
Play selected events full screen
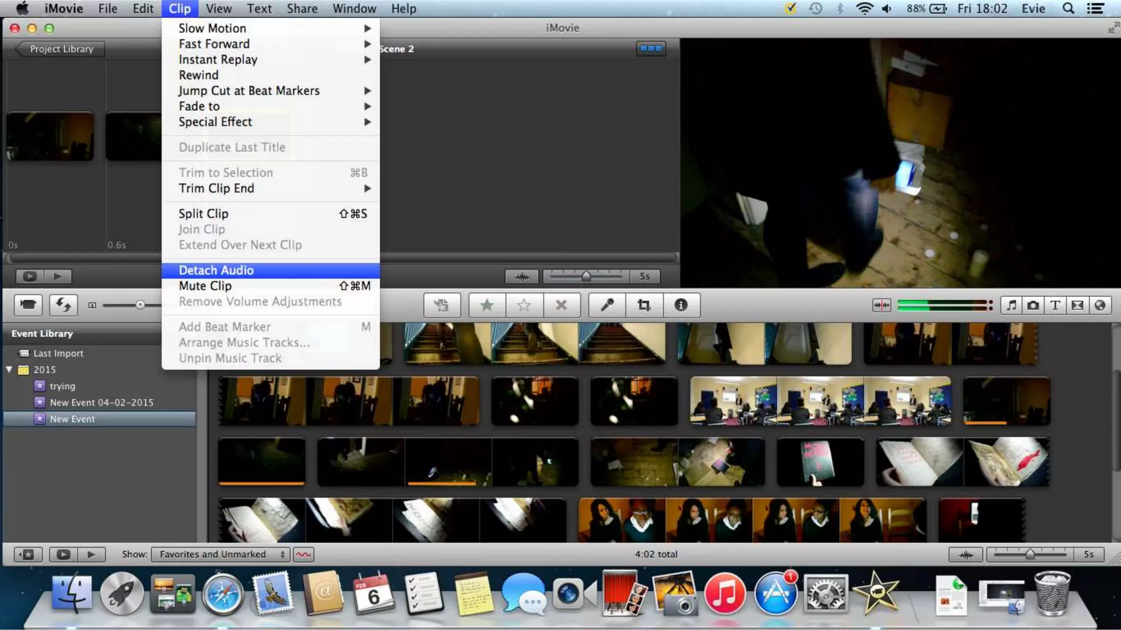coord(63,555)
